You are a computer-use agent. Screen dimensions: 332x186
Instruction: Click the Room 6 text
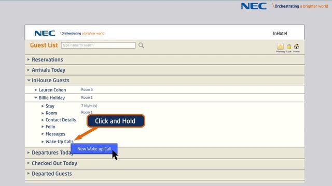point(87,89)
